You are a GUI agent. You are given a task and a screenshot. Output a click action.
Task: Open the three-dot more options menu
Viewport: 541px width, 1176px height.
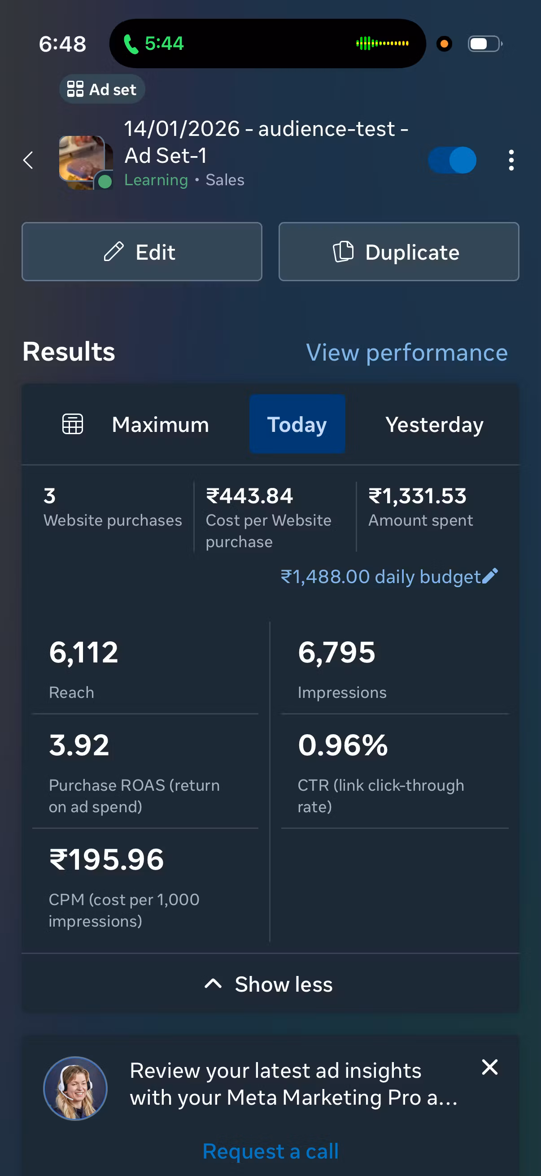[x=511, y=160]
